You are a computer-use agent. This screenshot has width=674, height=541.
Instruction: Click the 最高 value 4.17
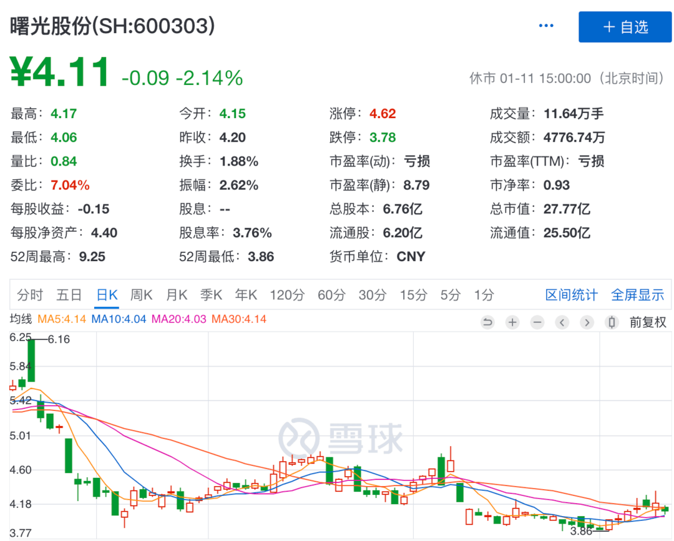click(64, 114)
